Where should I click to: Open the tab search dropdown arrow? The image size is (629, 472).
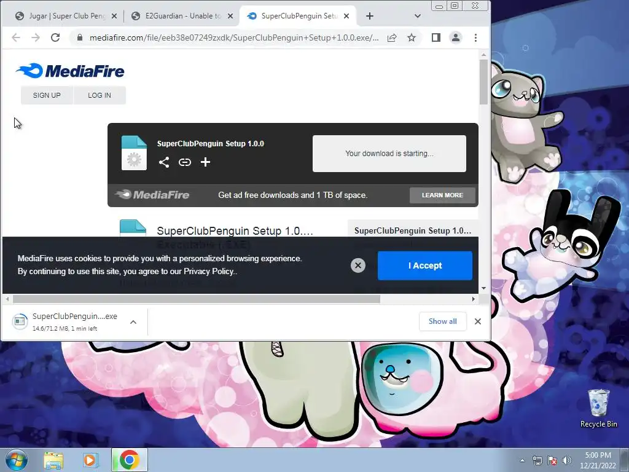pyautogui.click(x=418, y=16)
